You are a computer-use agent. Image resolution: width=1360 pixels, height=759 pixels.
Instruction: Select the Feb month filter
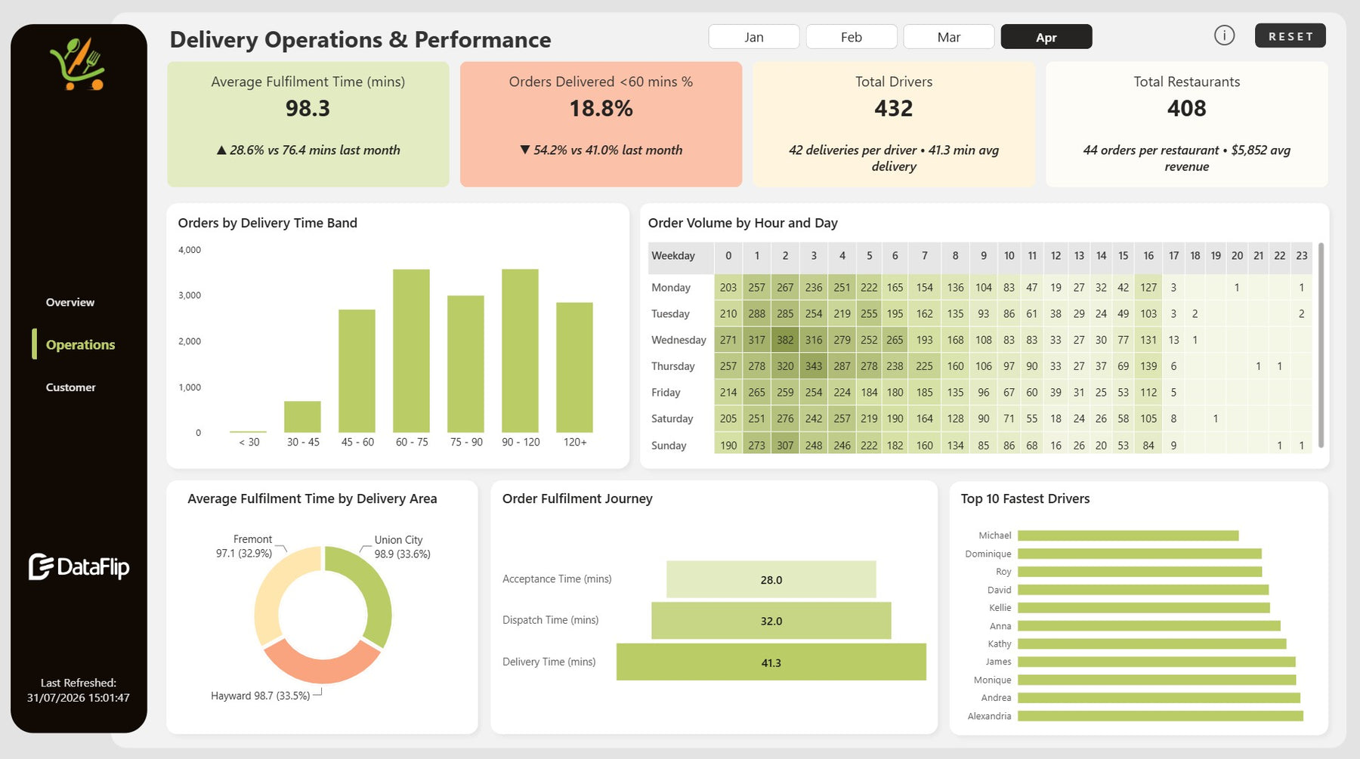coord(852,37)
